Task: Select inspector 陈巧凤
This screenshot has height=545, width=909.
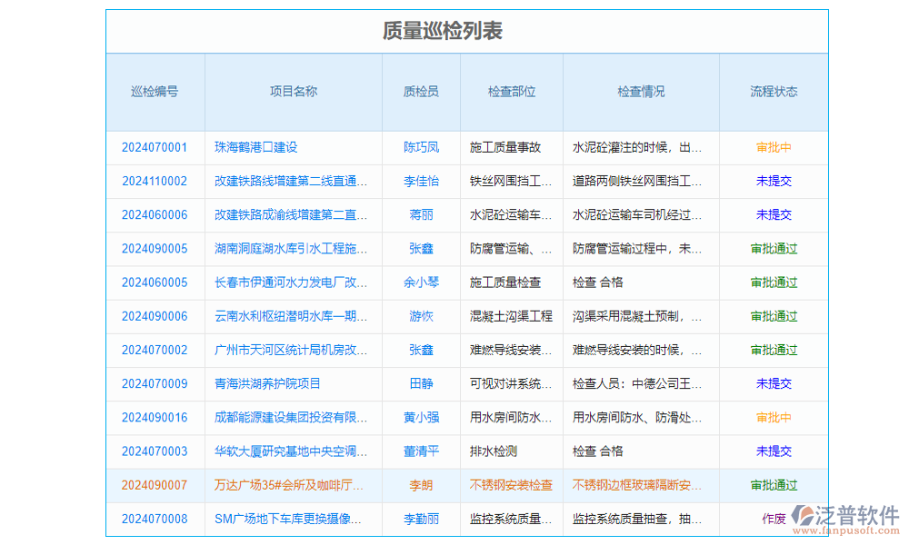Action: pyautogui.click(x=420, y=148)
